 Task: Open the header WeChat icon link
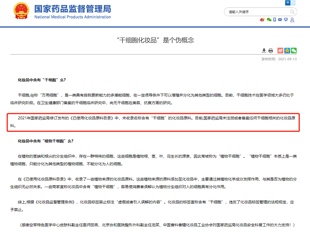[269, 20]
